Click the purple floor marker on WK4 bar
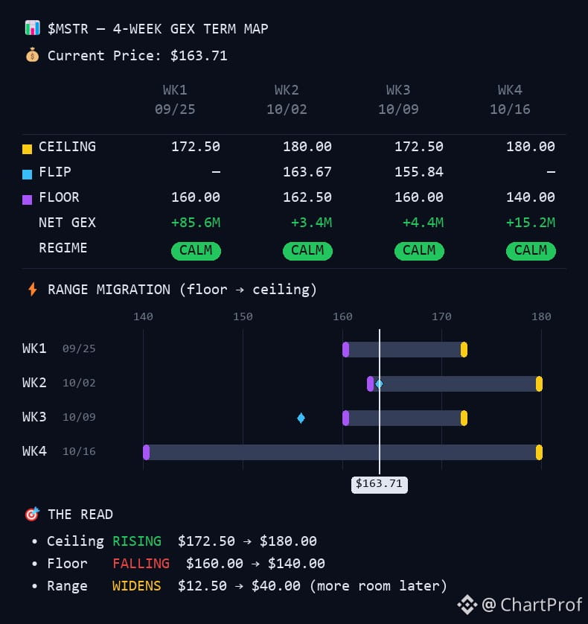This screenshot has width=588, height=624. [x=147, y=452]
